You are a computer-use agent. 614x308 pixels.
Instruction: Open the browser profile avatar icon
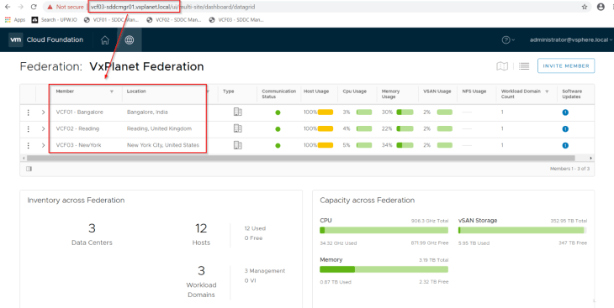(x=601, y=7)
